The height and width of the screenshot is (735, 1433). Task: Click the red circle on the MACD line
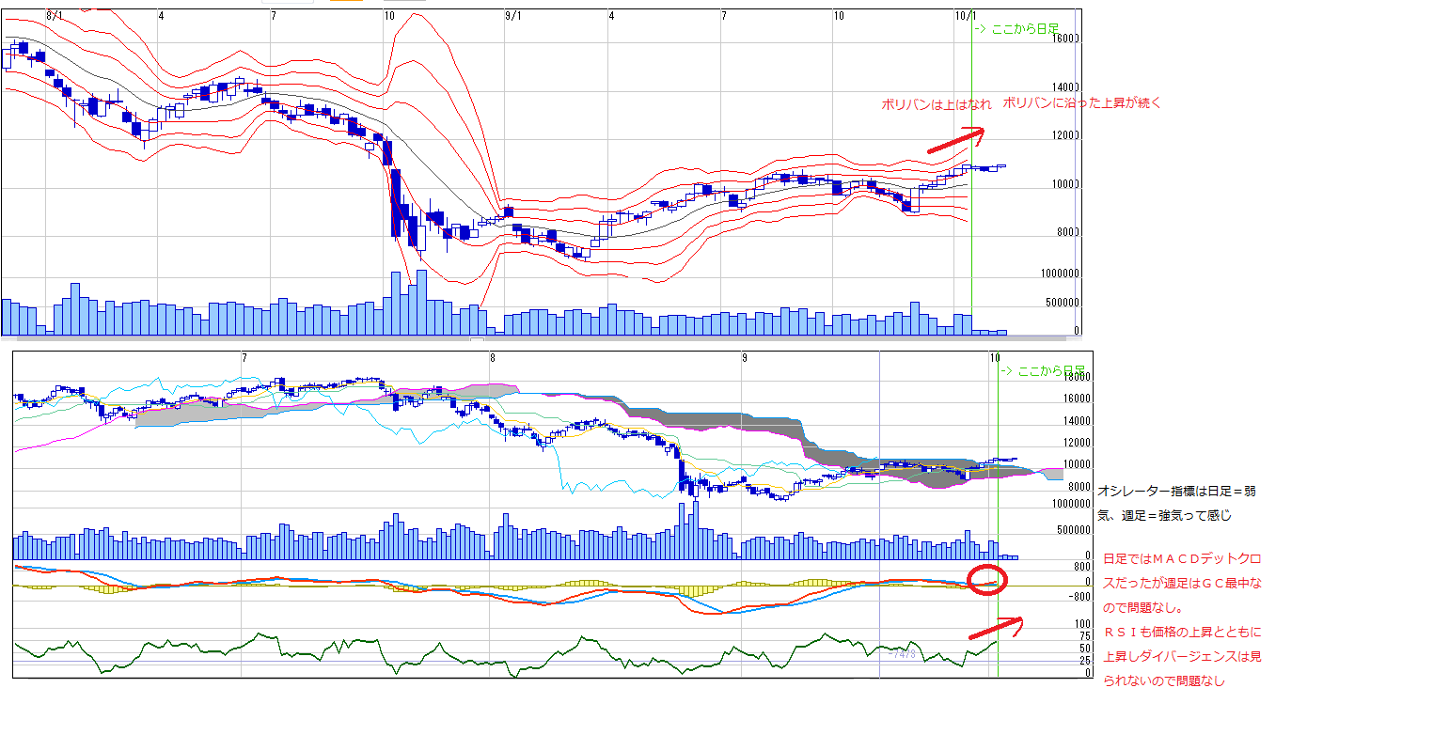(x=986, y=580)
